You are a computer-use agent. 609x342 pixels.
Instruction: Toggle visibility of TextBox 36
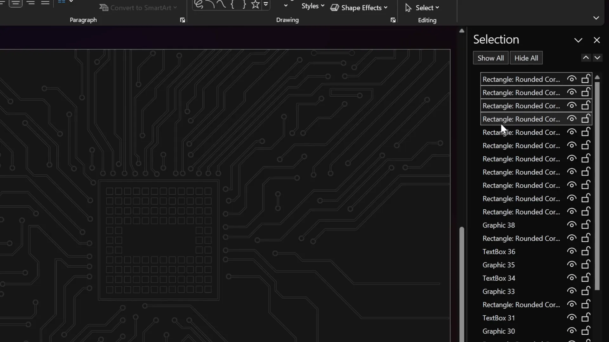[x=572, y=251]
